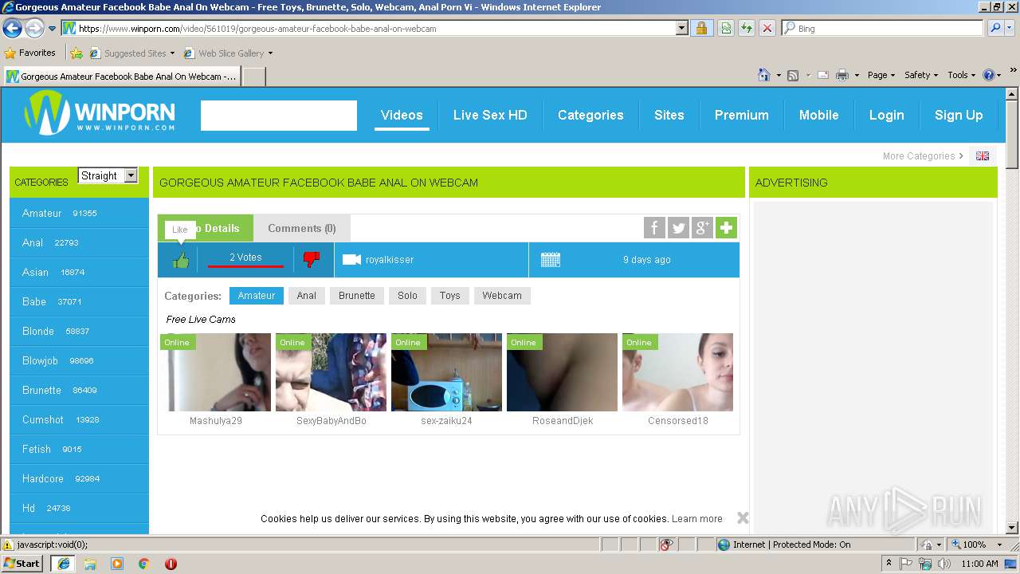Click the Start button
This screenshot has width=1020, height=574.
click(x=22, y=564)
